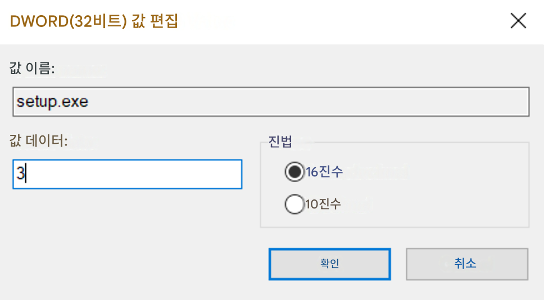Image resolution: width=544 pixels, height=300 pixels.
Task: Click the setup.exe text in name box
Action: click(52, 102)
